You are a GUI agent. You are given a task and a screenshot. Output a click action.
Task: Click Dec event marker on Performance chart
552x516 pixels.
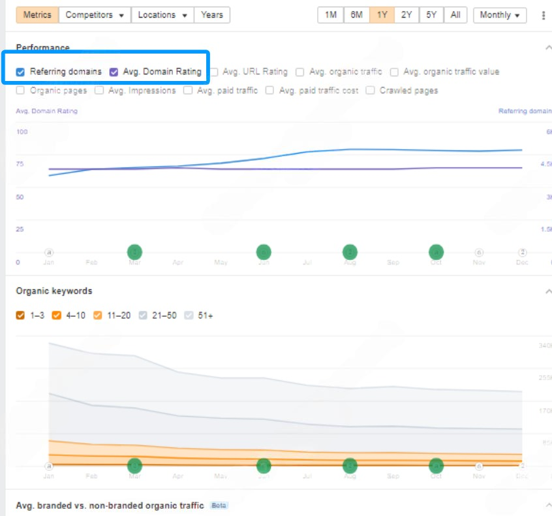point(523,252)
